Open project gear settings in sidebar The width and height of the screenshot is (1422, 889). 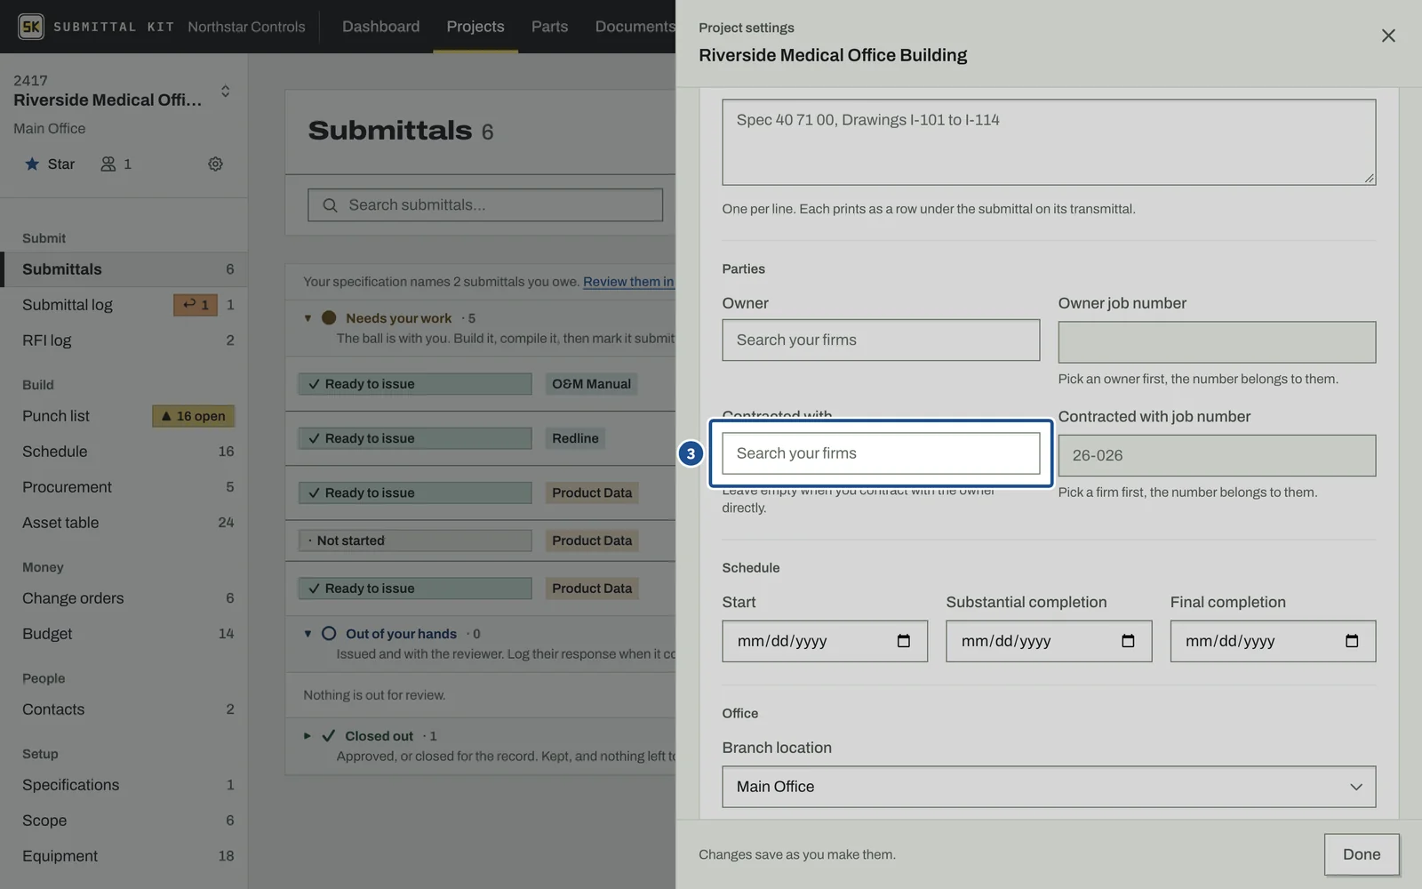coord(215,164)
